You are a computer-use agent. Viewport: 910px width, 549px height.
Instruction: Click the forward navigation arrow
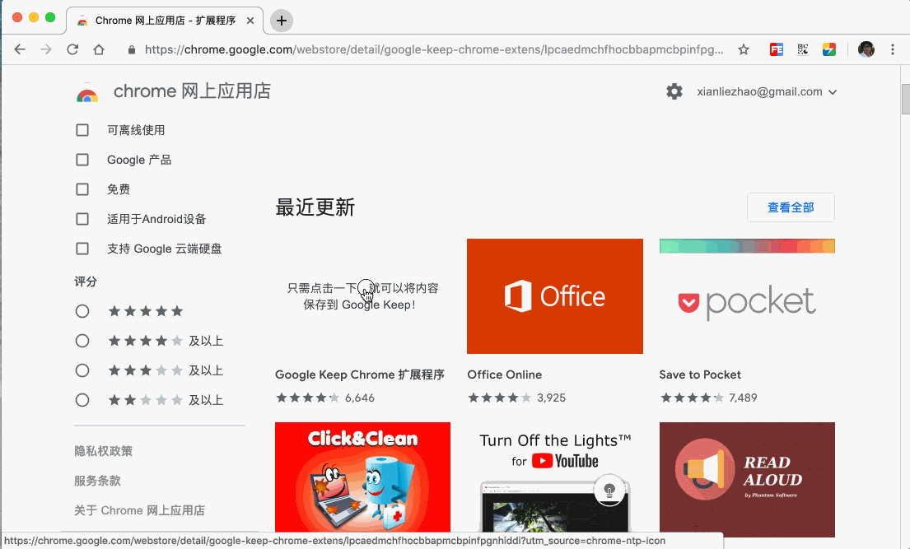point(46,49)
